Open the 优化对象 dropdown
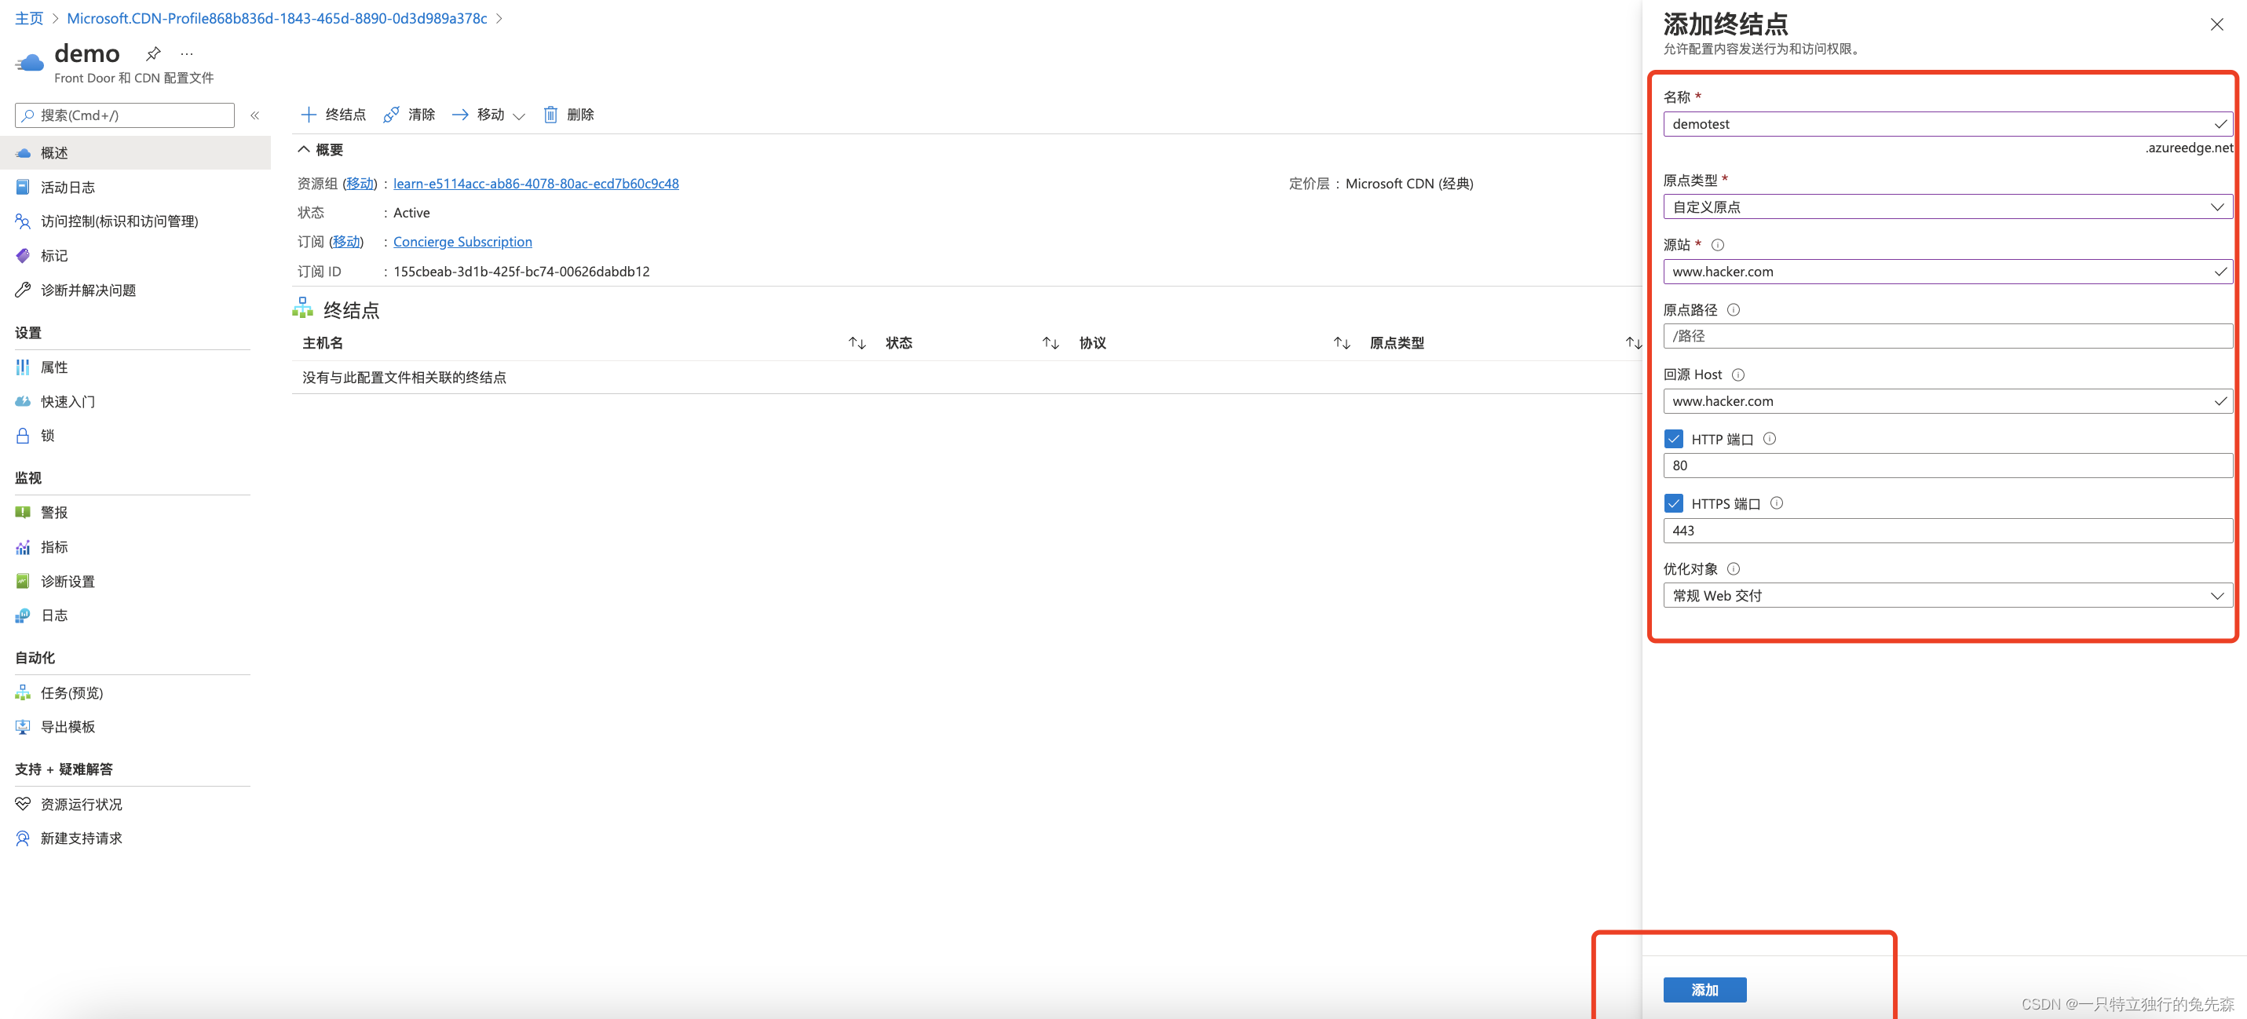Viewport: 2247px width, 1019px height. [x=1946, y=595]
